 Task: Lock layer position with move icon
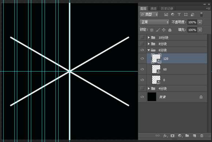(x=164, y=30)
